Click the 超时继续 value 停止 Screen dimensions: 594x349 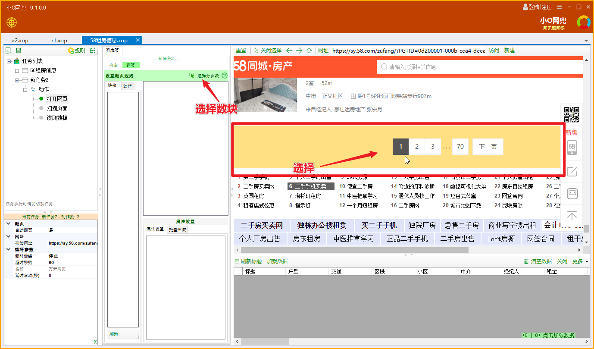72,256
